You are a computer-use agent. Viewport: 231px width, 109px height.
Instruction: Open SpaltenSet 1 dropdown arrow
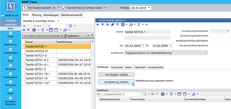pos(88,36)
